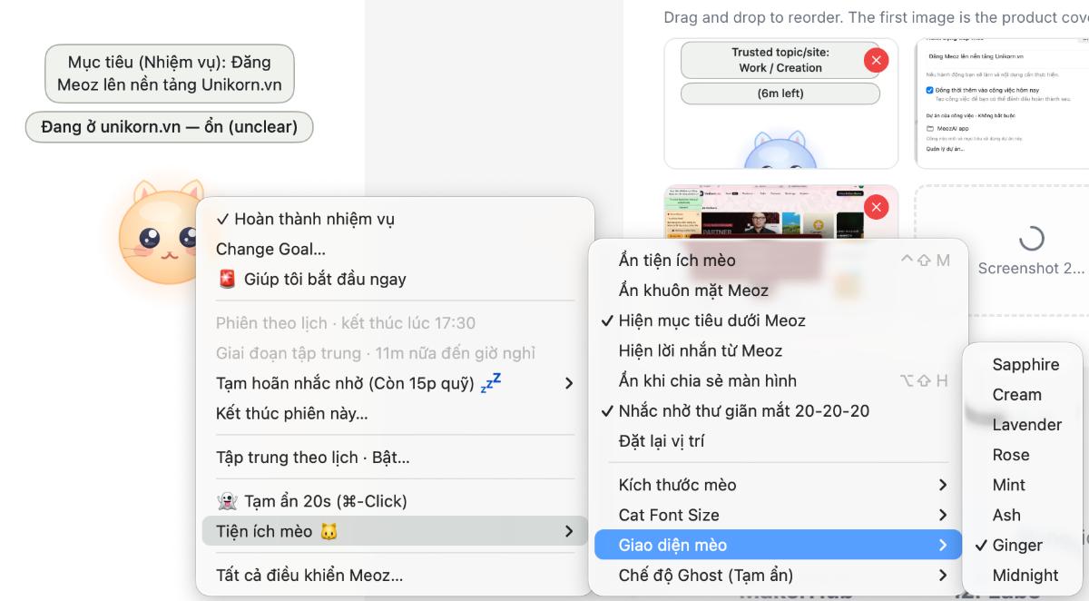The height and width of the screenshot is (601, 1089).
Task: Click the Drag and drop to reorder hint text
Action: coord(876,17)
